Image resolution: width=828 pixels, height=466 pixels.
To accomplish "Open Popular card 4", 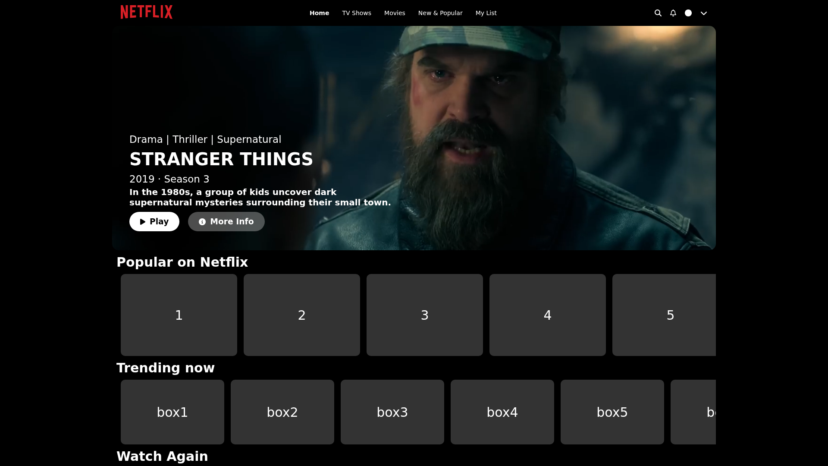I will click(548, 315).
